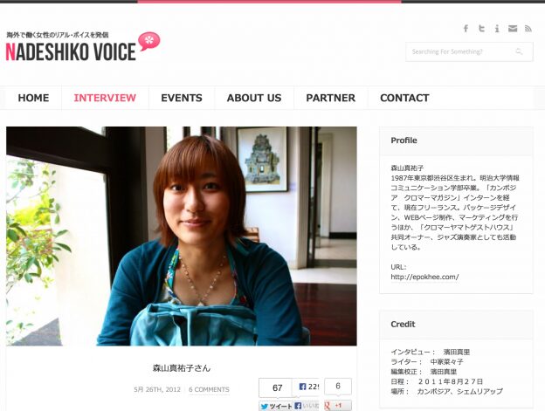Click the search magnifier icon
This screenshot has height=411, width=545.
click(x=519, y=51)
